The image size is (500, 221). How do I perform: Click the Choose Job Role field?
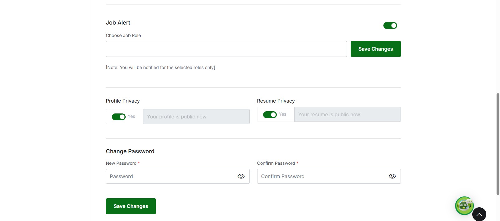(x=226, y=49)
